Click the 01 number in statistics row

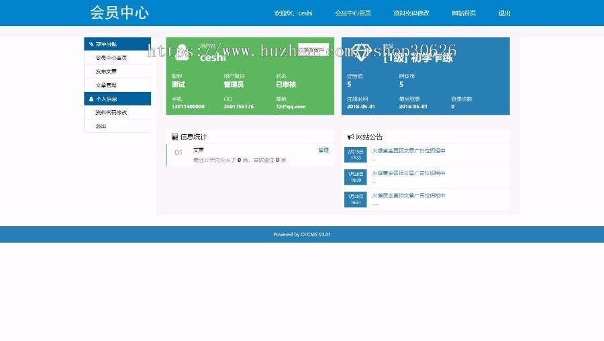coord(179,152)
